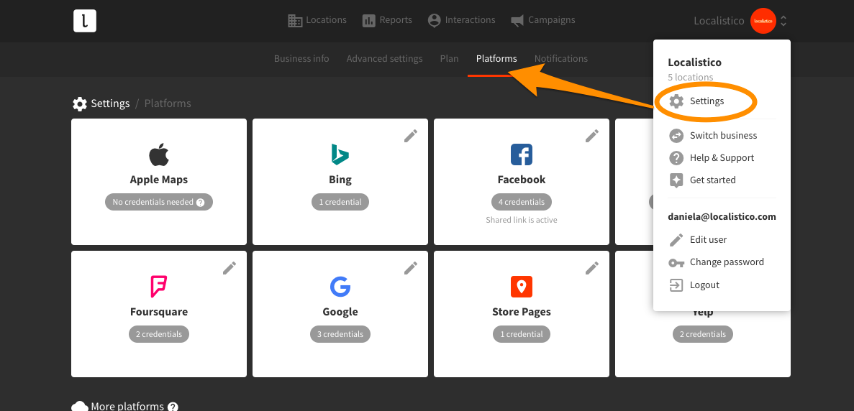Edit the Bing platform via pencil icon
854x411 pixels.
(411, 136)
